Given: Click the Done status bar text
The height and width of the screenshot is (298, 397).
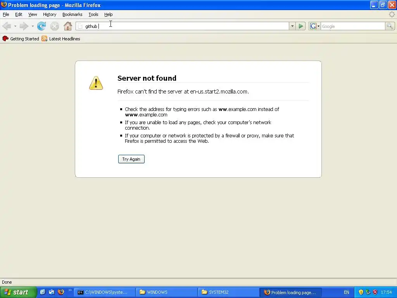Looking at the screenshot, I should coord(7,282).
